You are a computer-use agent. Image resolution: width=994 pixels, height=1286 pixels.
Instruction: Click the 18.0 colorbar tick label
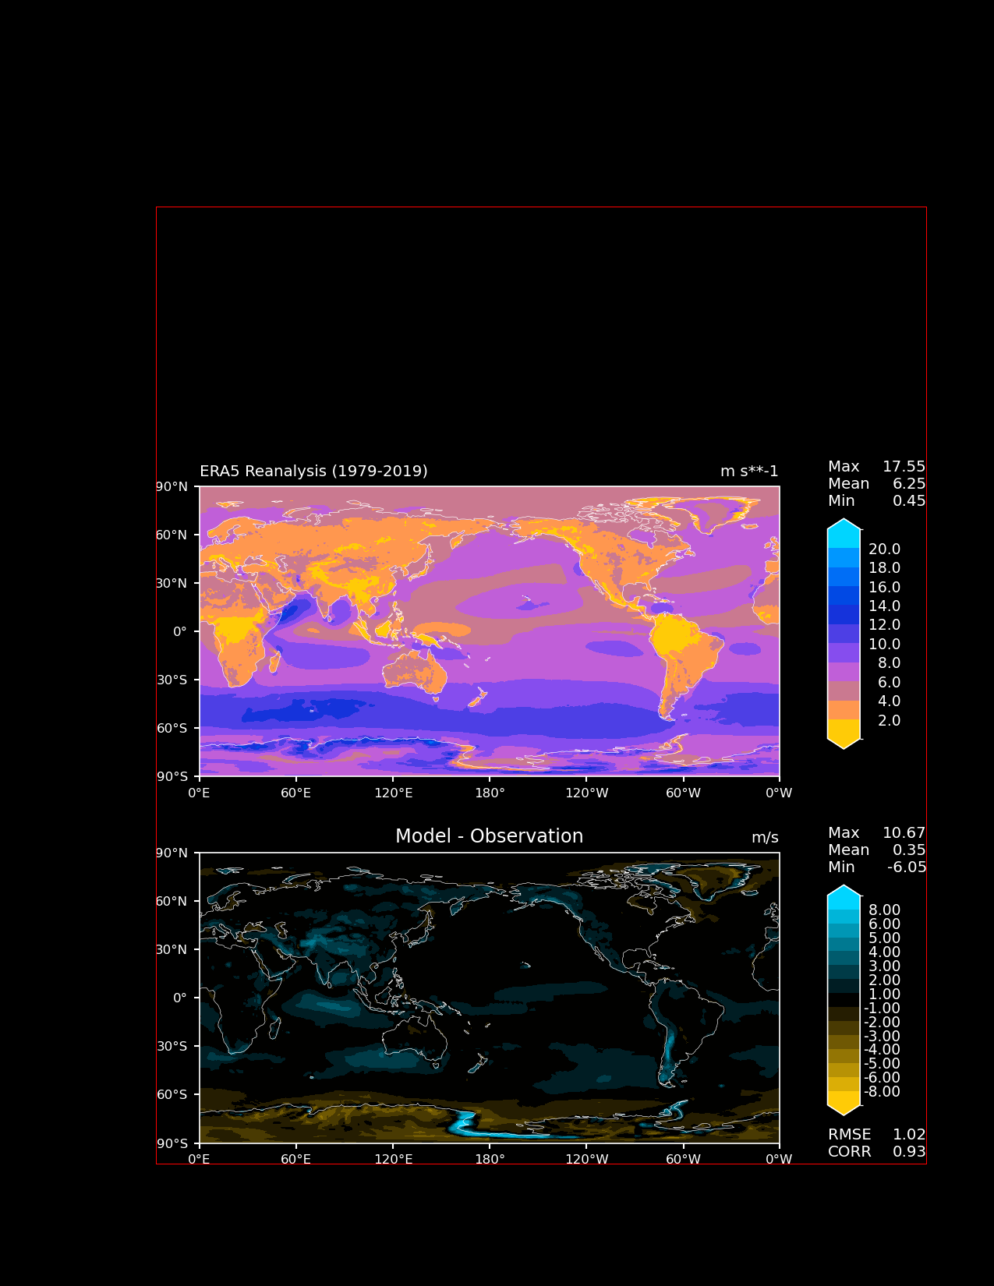point(884,568)
